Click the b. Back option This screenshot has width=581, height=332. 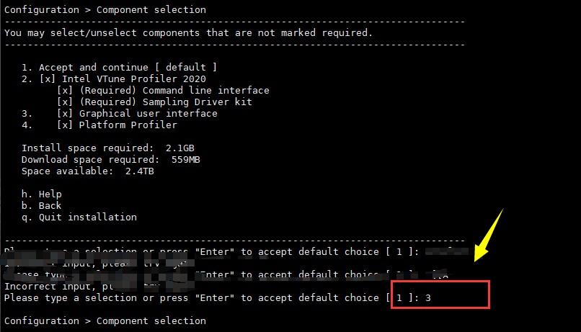(x=42, y=205)
